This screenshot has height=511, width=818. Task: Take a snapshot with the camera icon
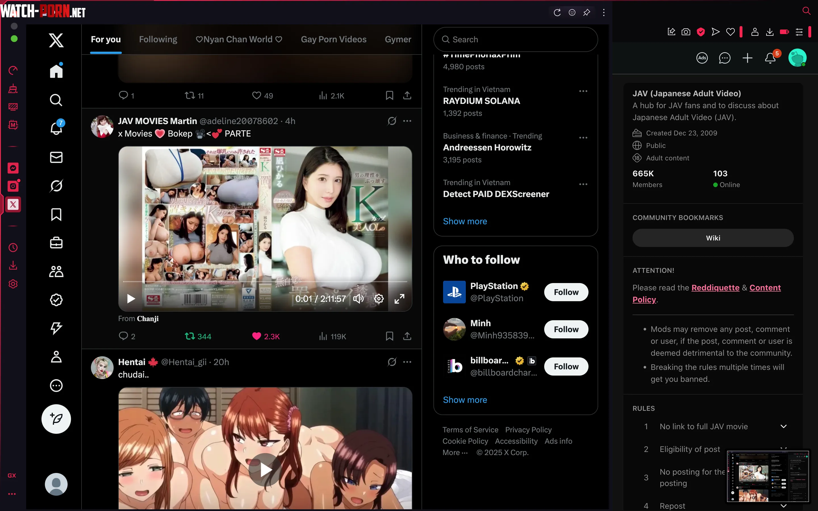coord(686,32)
